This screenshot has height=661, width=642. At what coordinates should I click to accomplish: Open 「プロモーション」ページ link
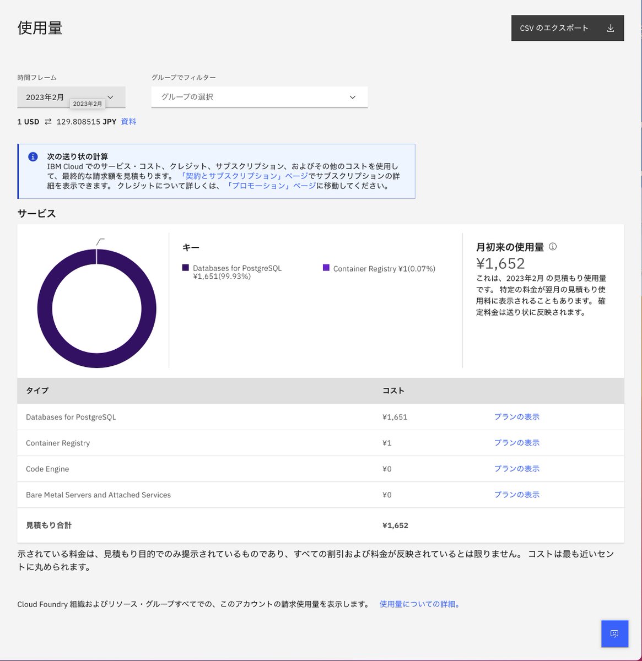pos(271,186)
